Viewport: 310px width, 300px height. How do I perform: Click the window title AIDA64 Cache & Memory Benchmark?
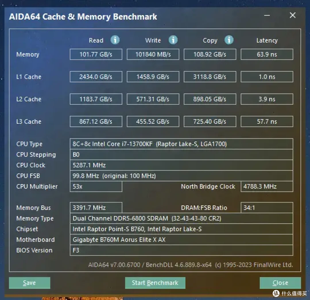(83, 17)
